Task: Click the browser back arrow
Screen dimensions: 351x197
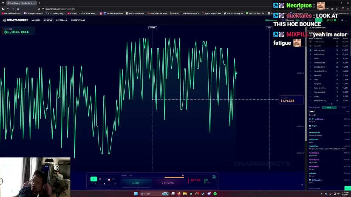Action: (8, 9)
